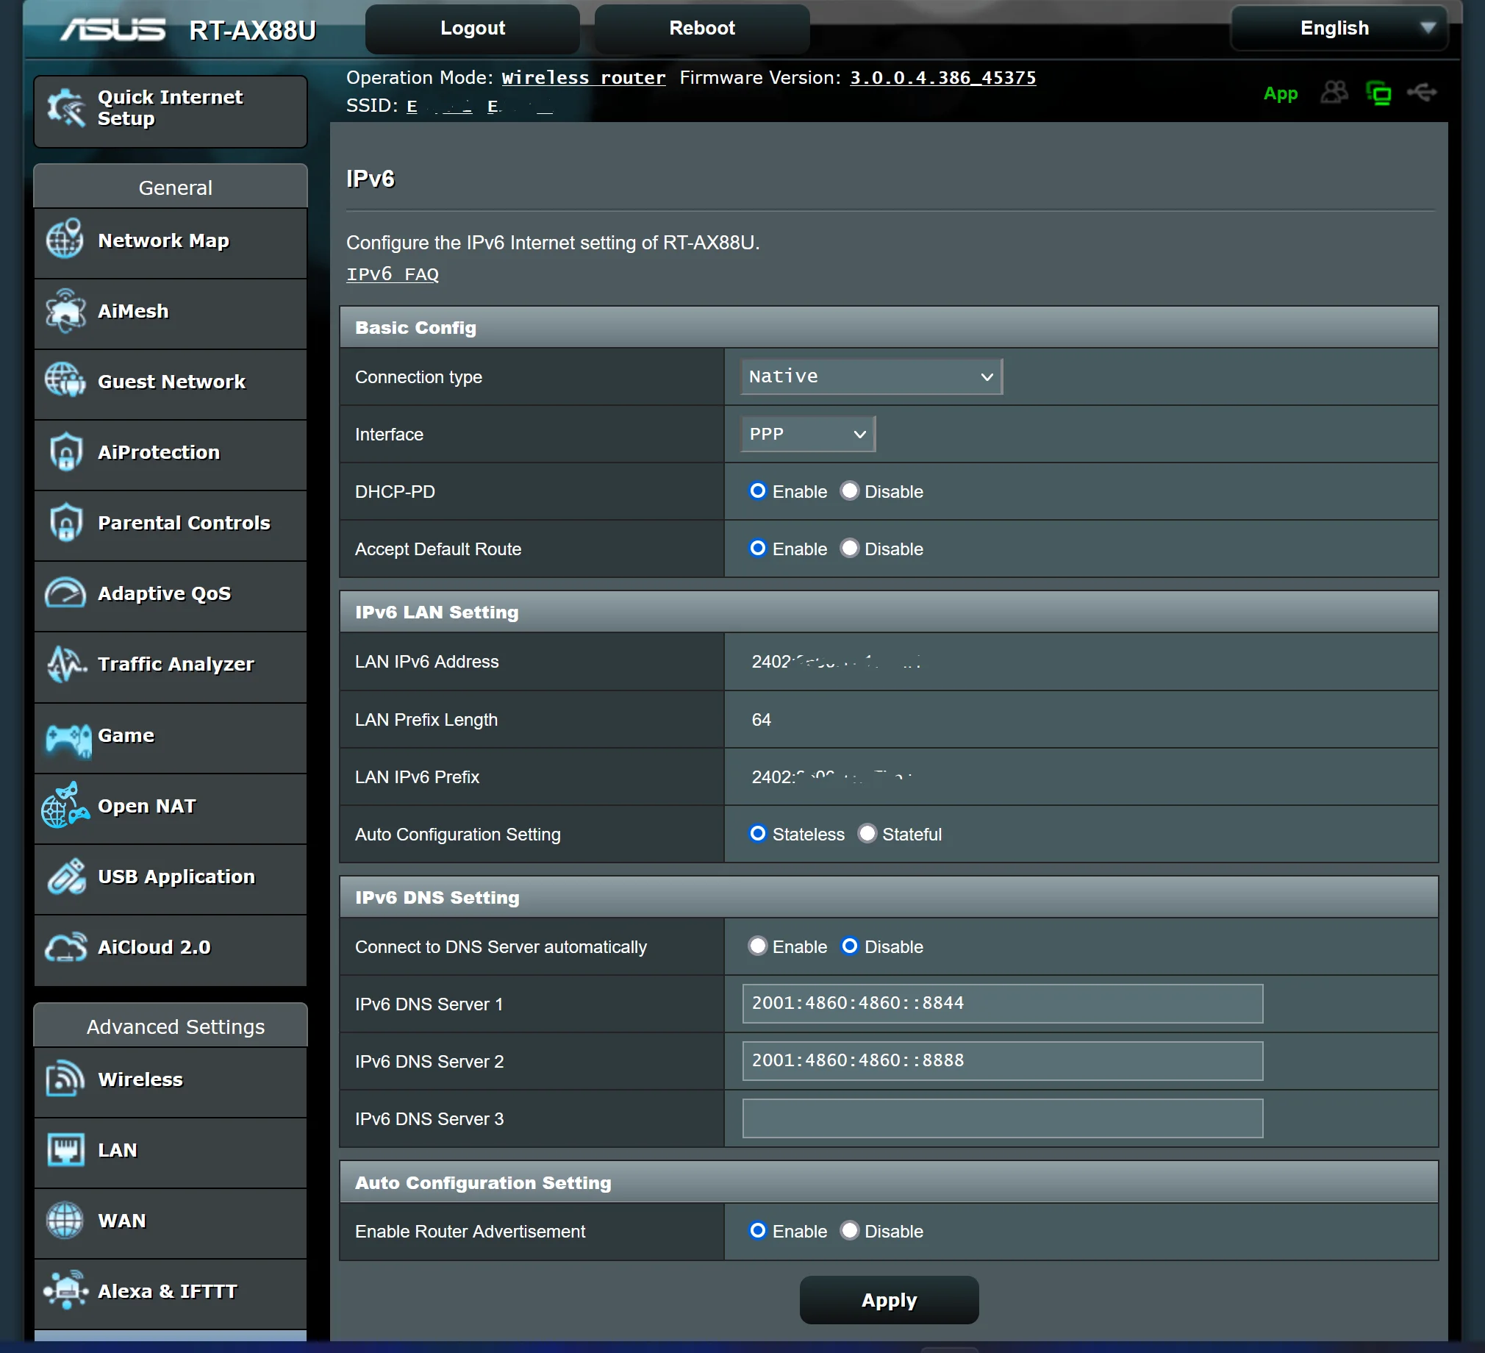Open the IPv6 FAQ link
The height and width of the screenshot is (1353, 1485).
[393, 274]
